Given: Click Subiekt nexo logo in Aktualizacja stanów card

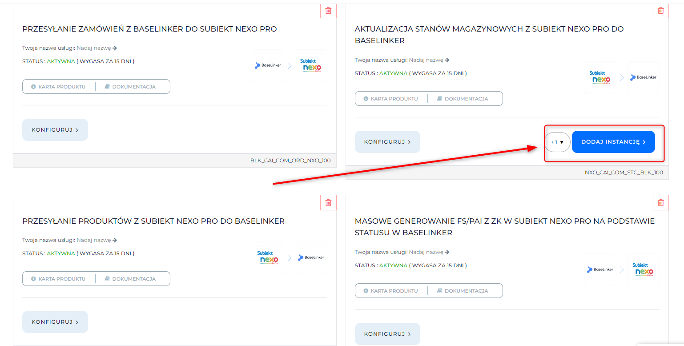Looking at the screenshot, I should [x=600, y=77].
